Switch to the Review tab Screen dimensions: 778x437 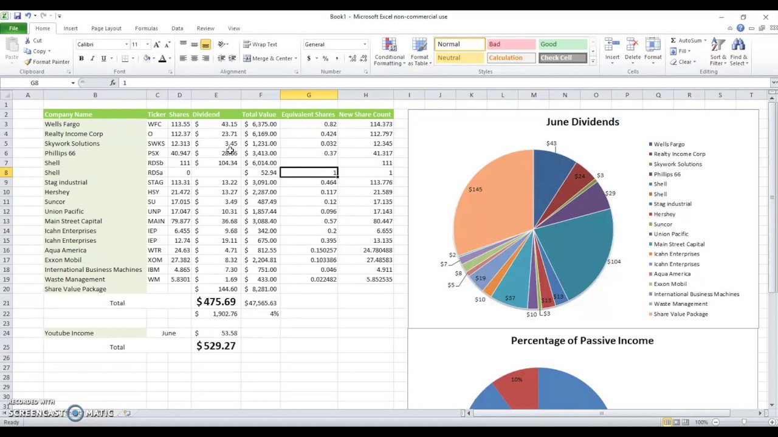click(x=205, y=29)
